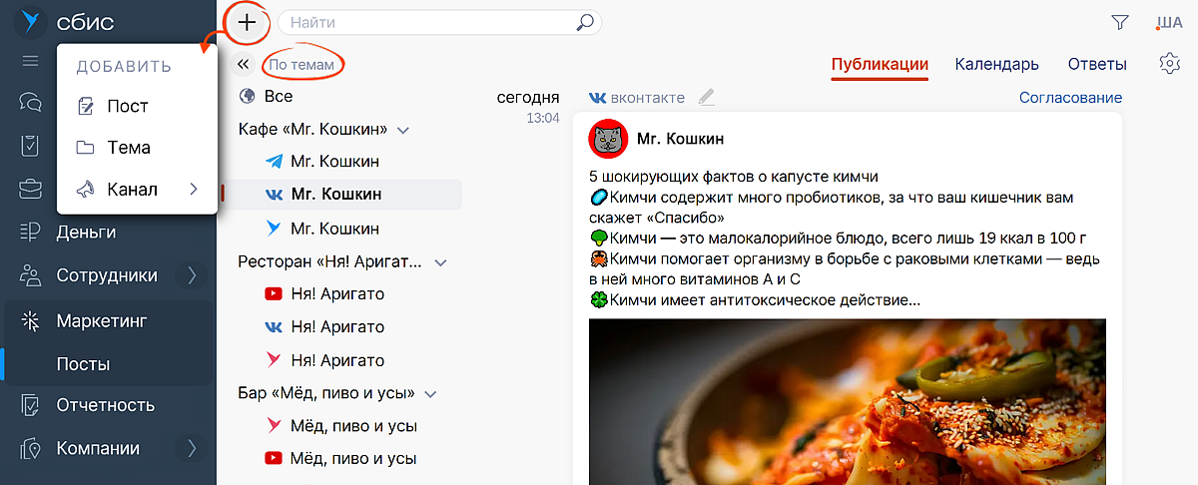The height and width of the screenshot is (485, 1198).
Task: Focus the Найти search field
Action: click(x=429, y=22)
